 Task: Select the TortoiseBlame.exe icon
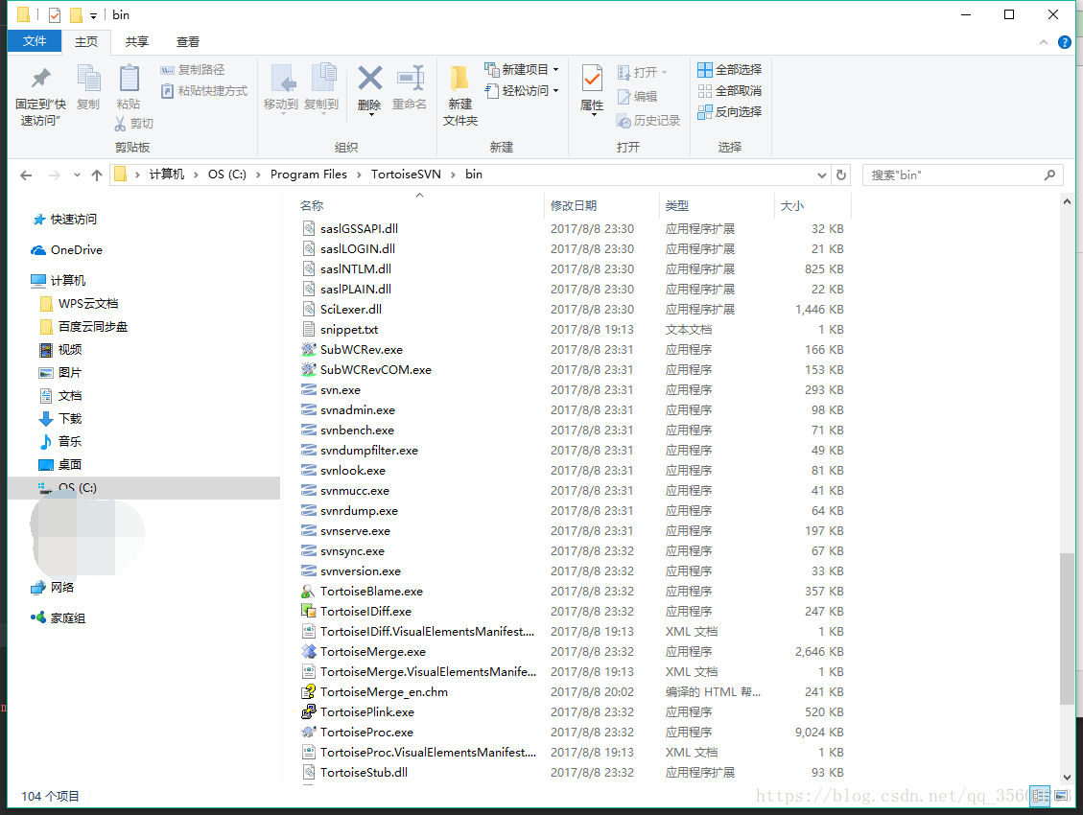coord(309,592)
